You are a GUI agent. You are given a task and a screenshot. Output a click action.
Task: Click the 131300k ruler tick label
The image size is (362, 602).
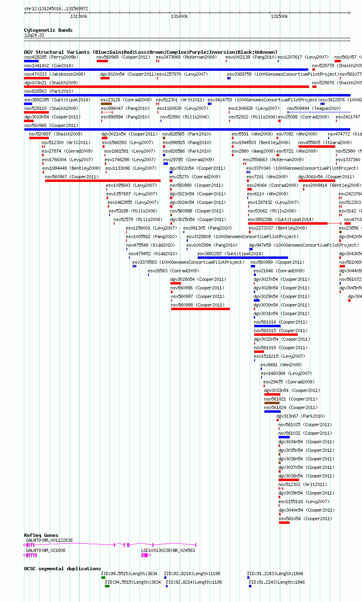point(79,16)
